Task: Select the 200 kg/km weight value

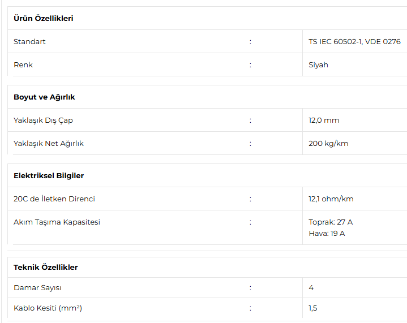Action: click(328, 144)
